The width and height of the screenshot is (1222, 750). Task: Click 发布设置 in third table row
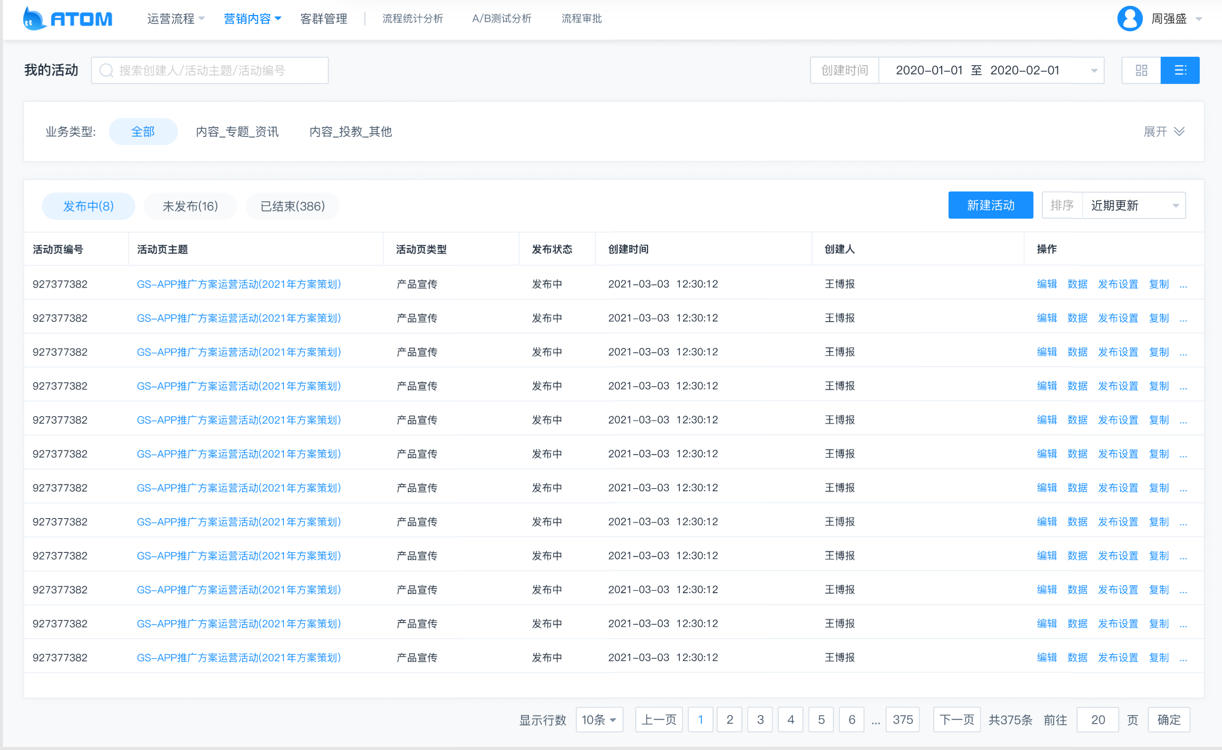[1118, 352]
